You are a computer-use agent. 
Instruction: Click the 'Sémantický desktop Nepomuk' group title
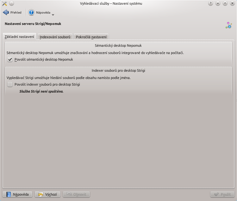[x=118, y=46]
